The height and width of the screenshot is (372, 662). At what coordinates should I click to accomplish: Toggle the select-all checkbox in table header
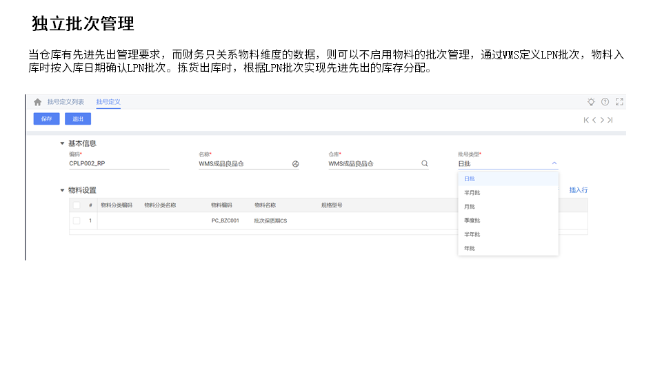77,205
